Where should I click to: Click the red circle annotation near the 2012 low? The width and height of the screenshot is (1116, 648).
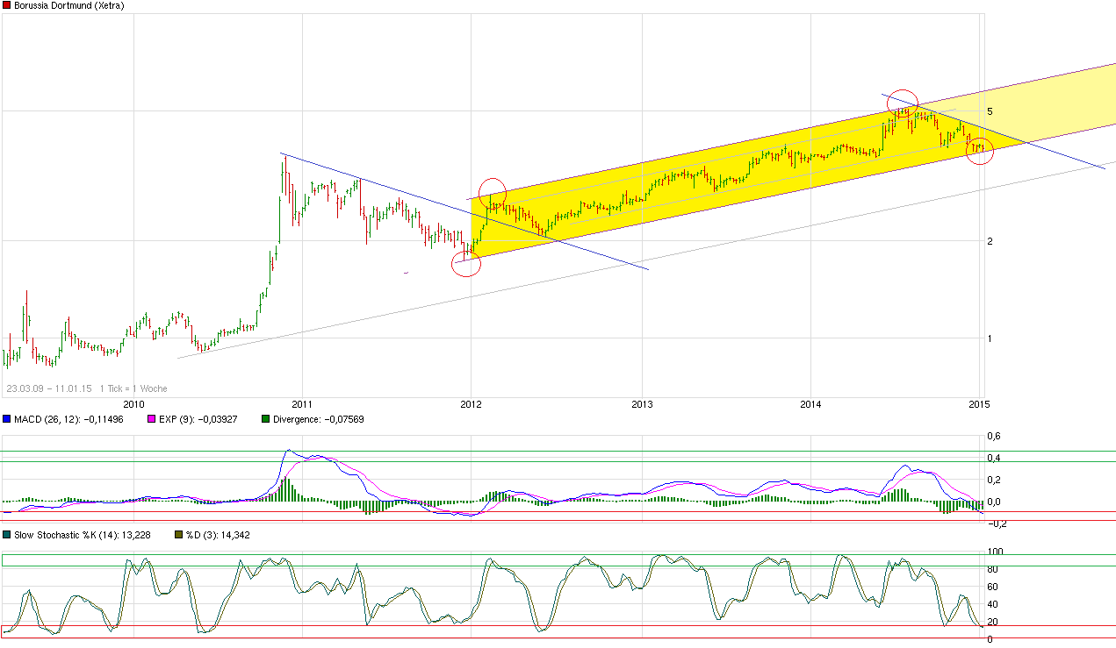tap(467, 263)
